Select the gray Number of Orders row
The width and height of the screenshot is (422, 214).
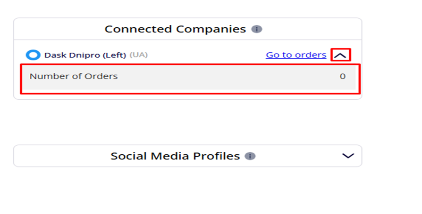(189, 77)
